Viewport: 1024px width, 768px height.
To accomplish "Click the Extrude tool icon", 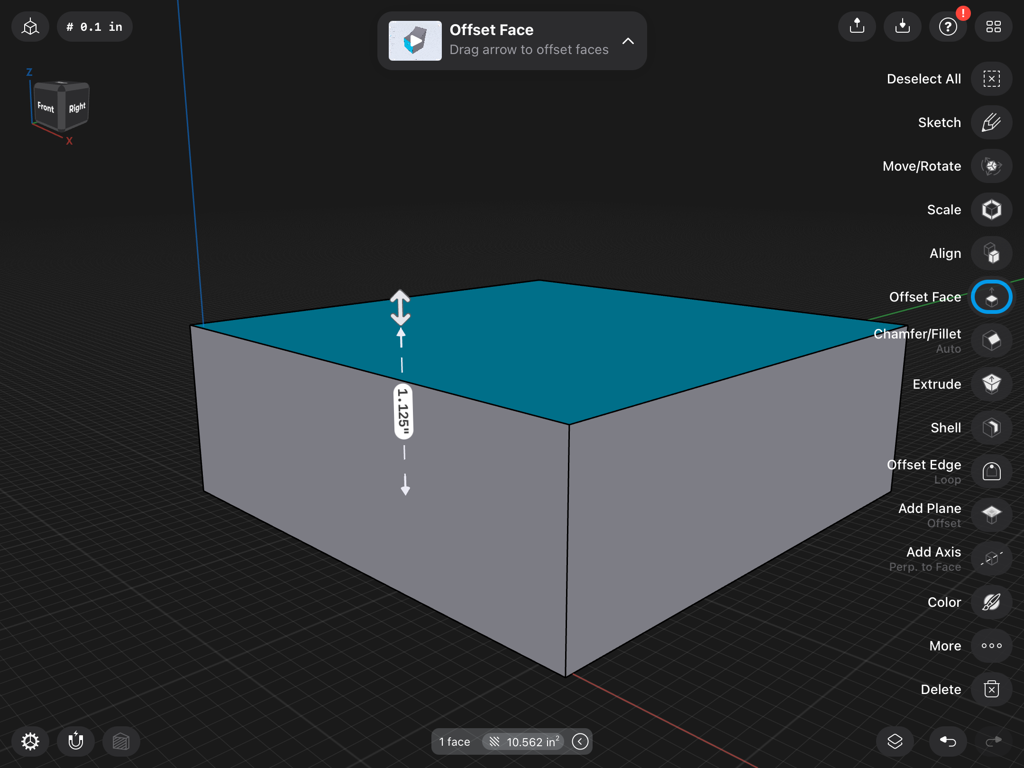I will point(991,384).
